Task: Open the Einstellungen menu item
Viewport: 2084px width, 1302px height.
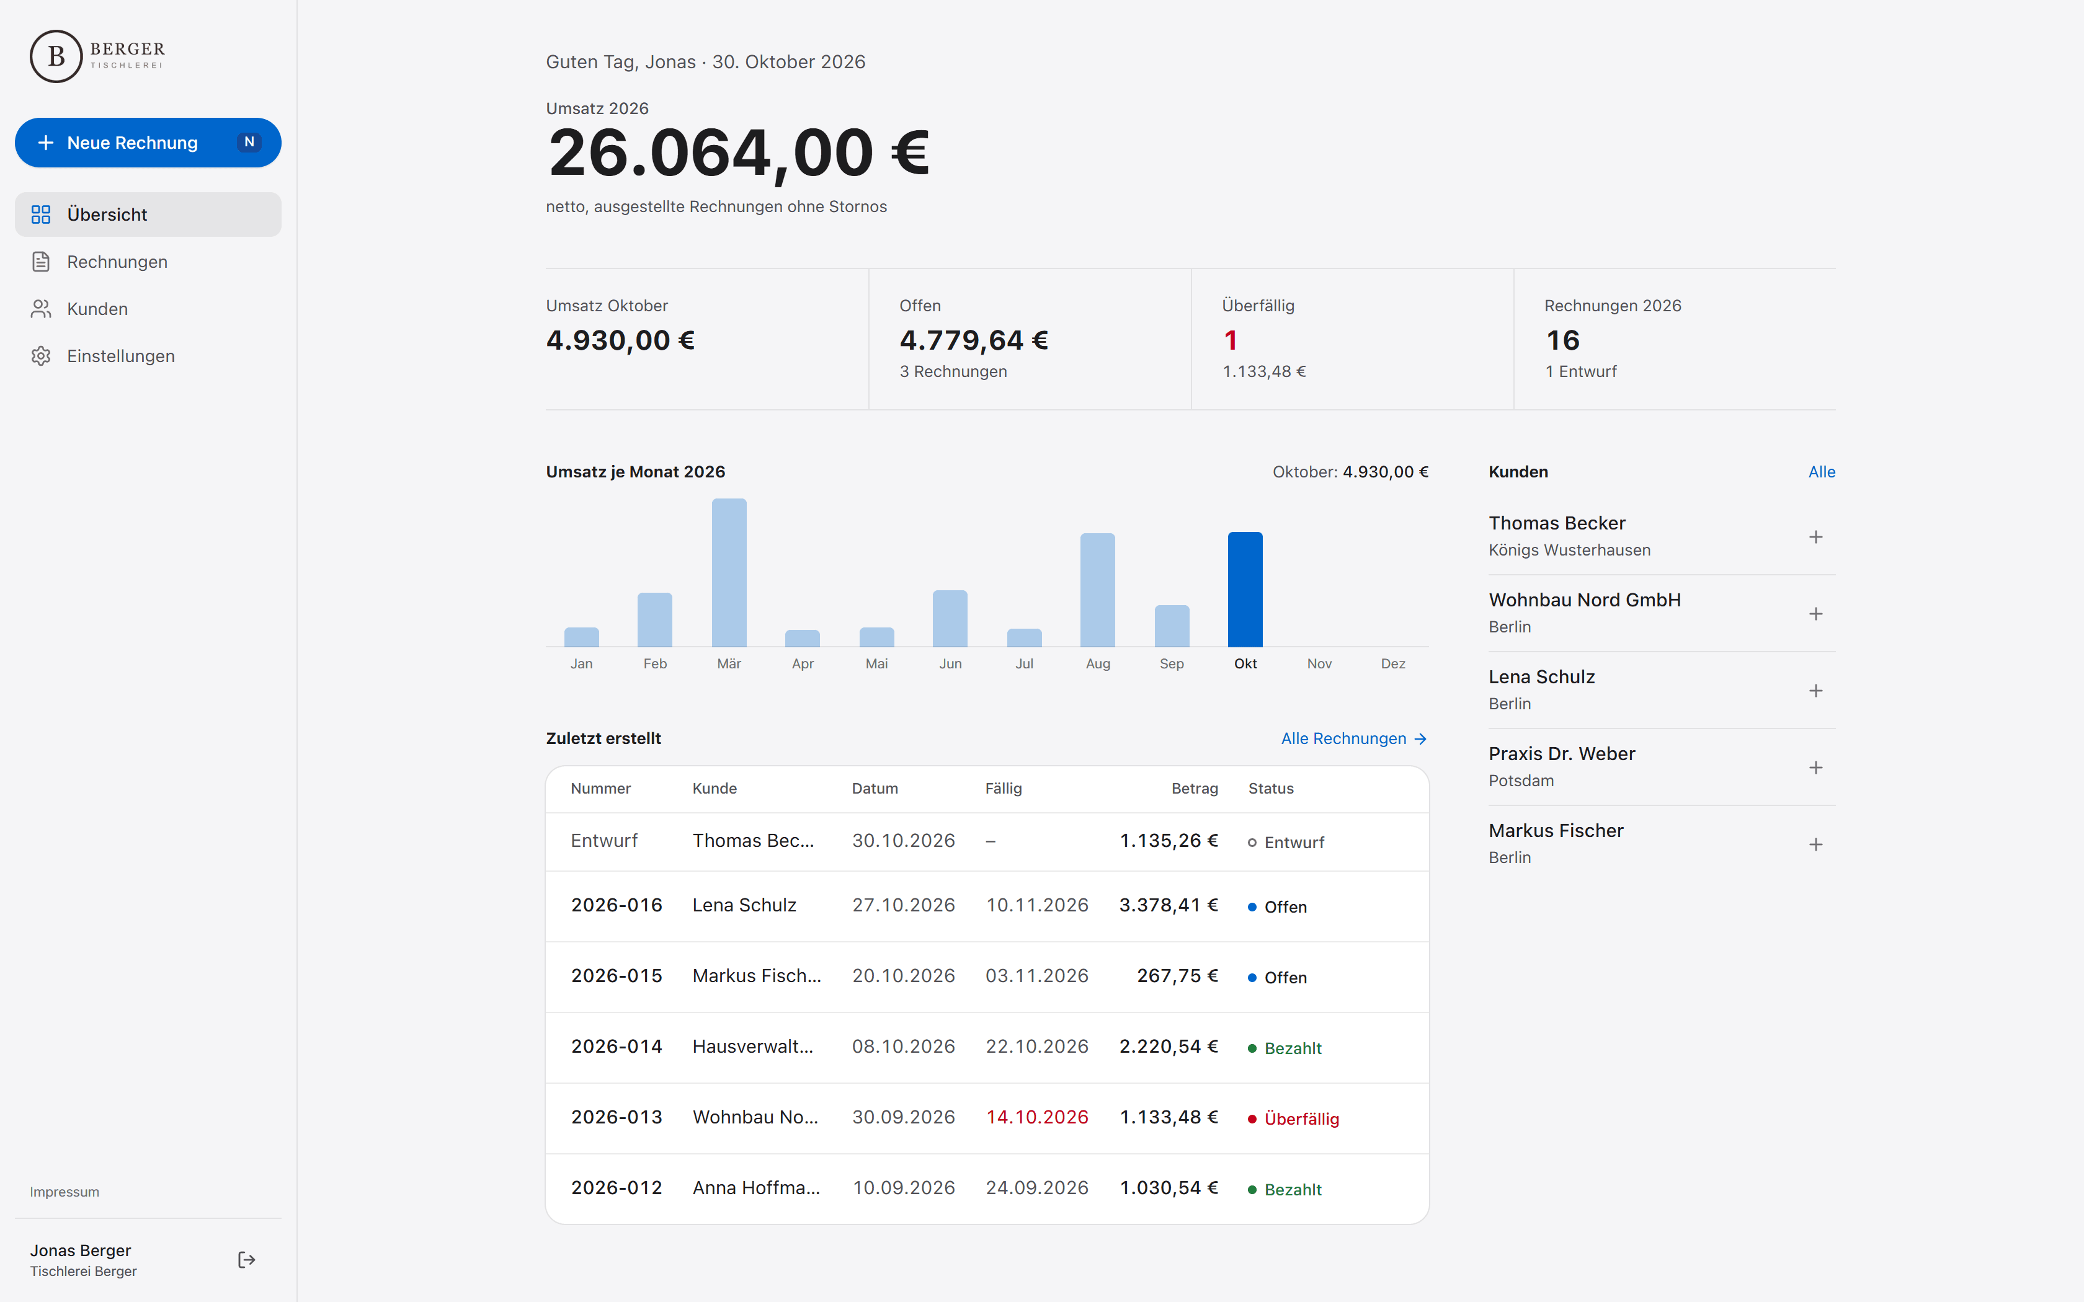Action: (148, 356)
